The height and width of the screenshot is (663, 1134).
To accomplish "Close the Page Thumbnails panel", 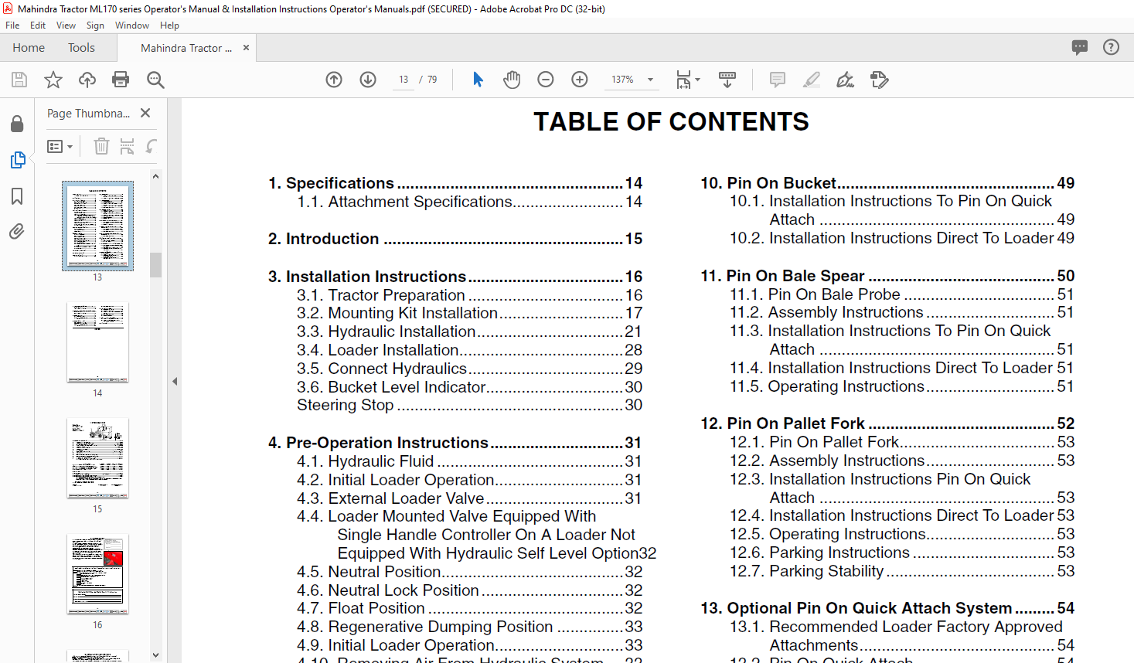I will click(x=145, y=113).
